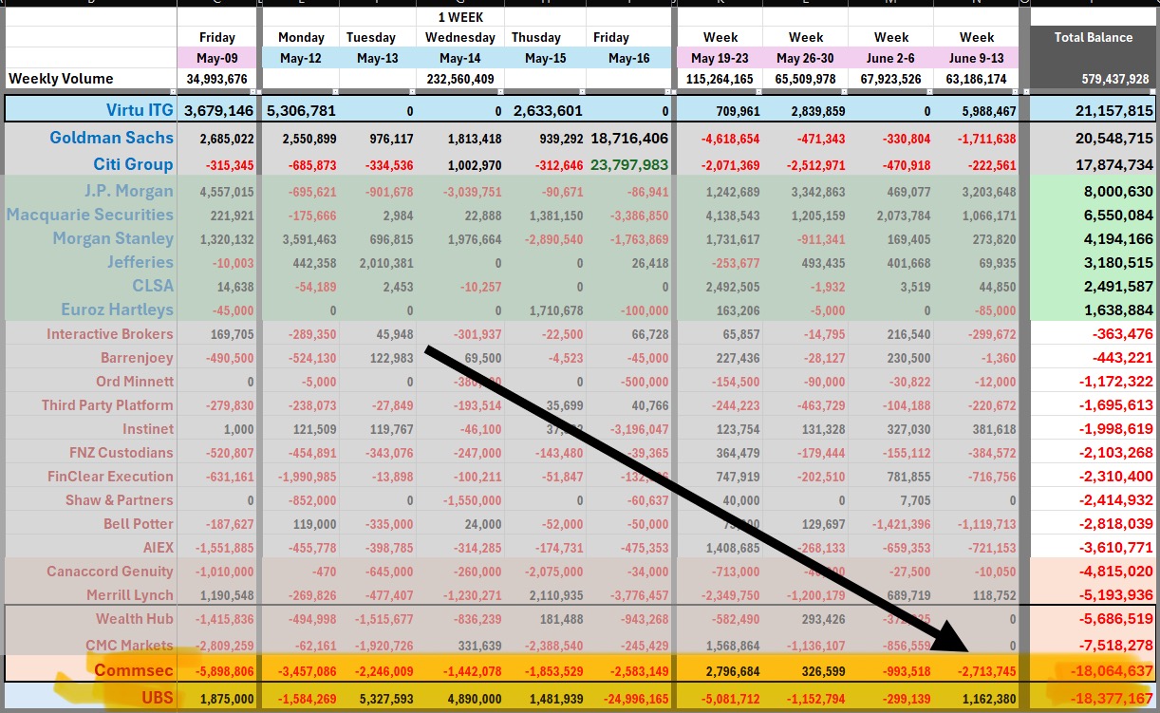Viewport: 1160px width, 713px height.
Task: Click the UBS May-16 value -24,996,165
Action: [631, 699]
